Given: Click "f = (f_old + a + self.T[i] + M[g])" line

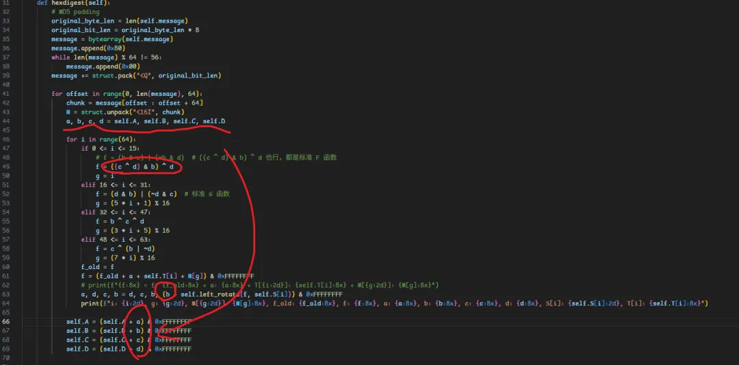Looking at the screenshot, I should [168, 277].
